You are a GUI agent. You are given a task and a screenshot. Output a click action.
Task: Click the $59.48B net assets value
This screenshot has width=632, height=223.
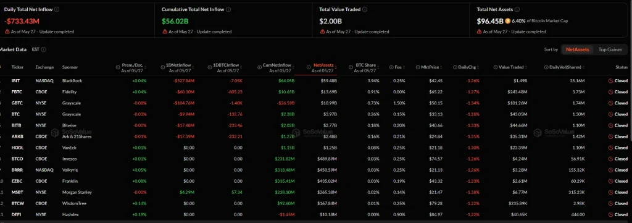(x=328, y=81)
